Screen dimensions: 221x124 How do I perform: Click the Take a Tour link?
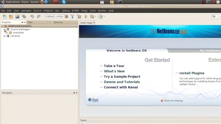click(114, 66)
